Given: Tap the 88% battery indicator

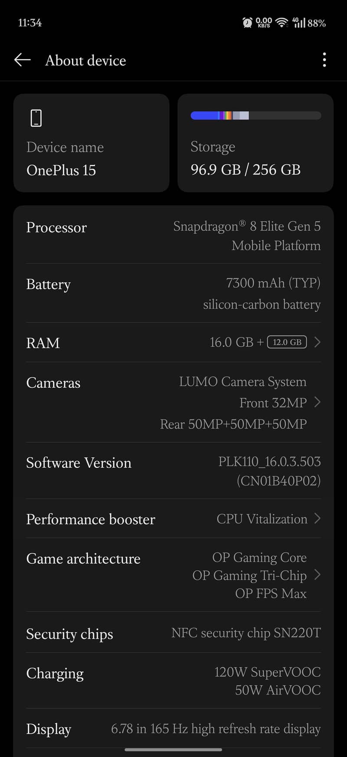Looking at the screenshot, I should [x=317, y=23].
